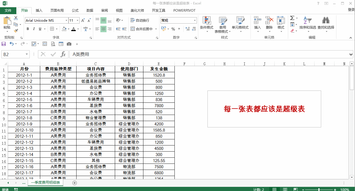Open 排序和筛选 sort and filter

pos(308,24)
